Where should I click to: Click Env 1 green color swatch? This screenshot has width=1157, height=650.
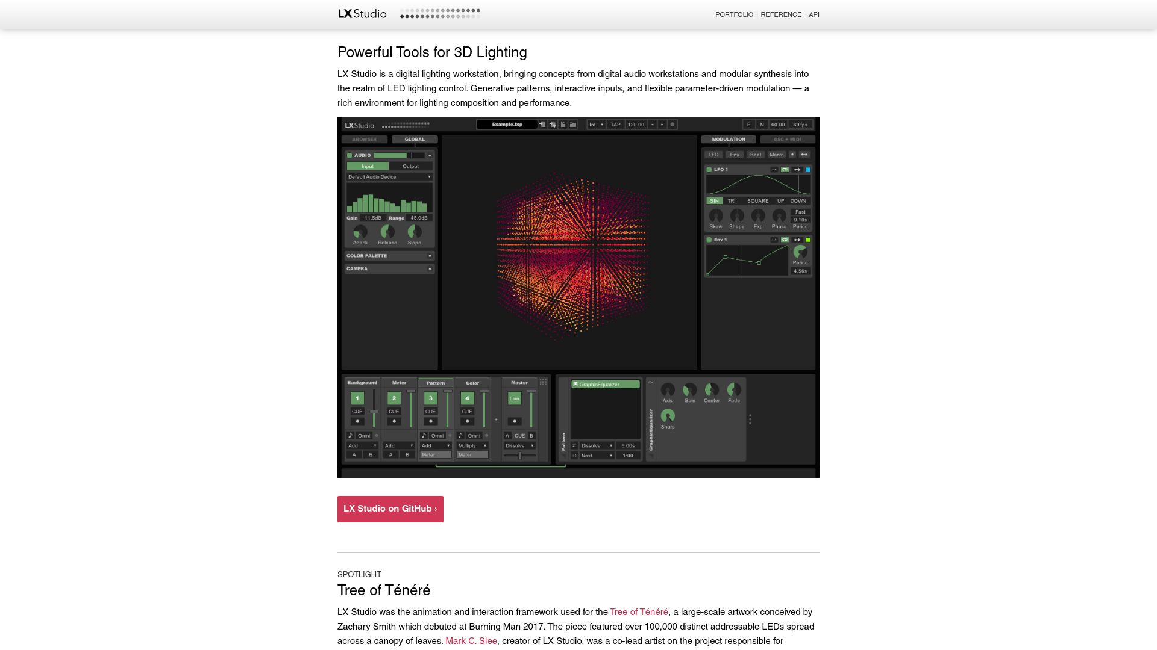pyautogui.click(x=808, y=240)
